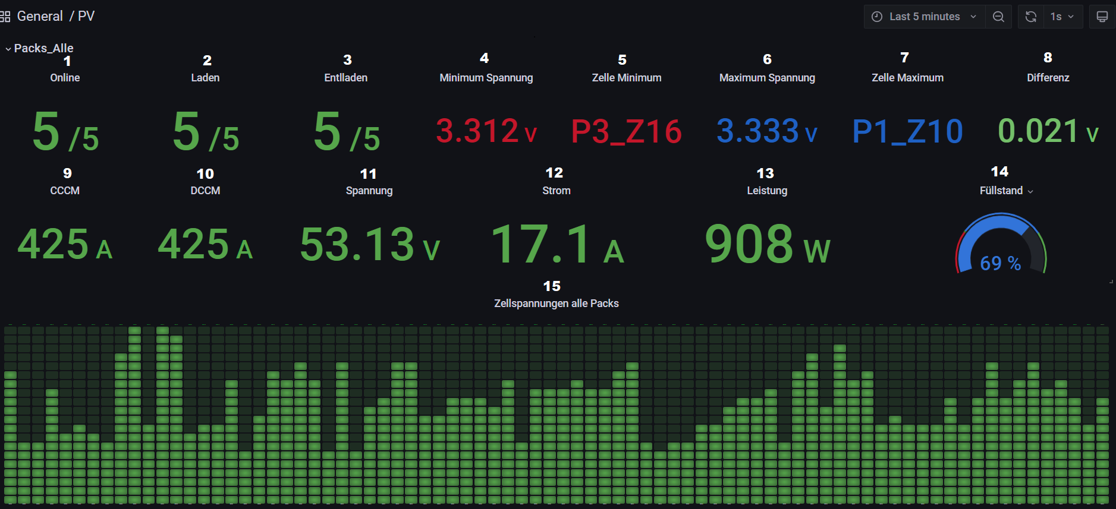Click the zoom out time range icon

coord(998,17)
